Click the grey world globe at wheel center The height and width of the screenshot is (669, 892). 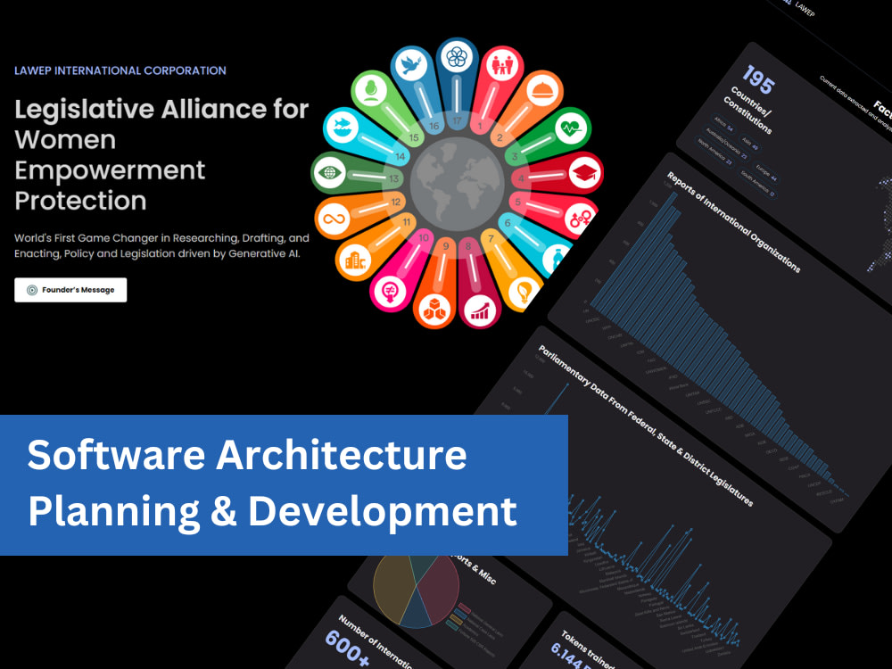[457, 183]
